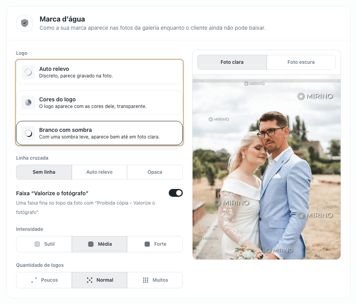
Task: Click the Logo section label
Action: [x=22, y=53]
